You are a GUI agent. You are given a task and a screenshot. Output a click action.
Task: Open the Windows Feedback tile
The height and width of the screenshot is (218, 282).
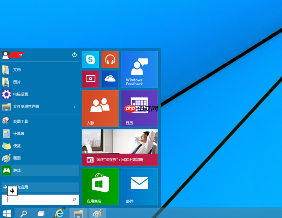click(x=139, y=69)
